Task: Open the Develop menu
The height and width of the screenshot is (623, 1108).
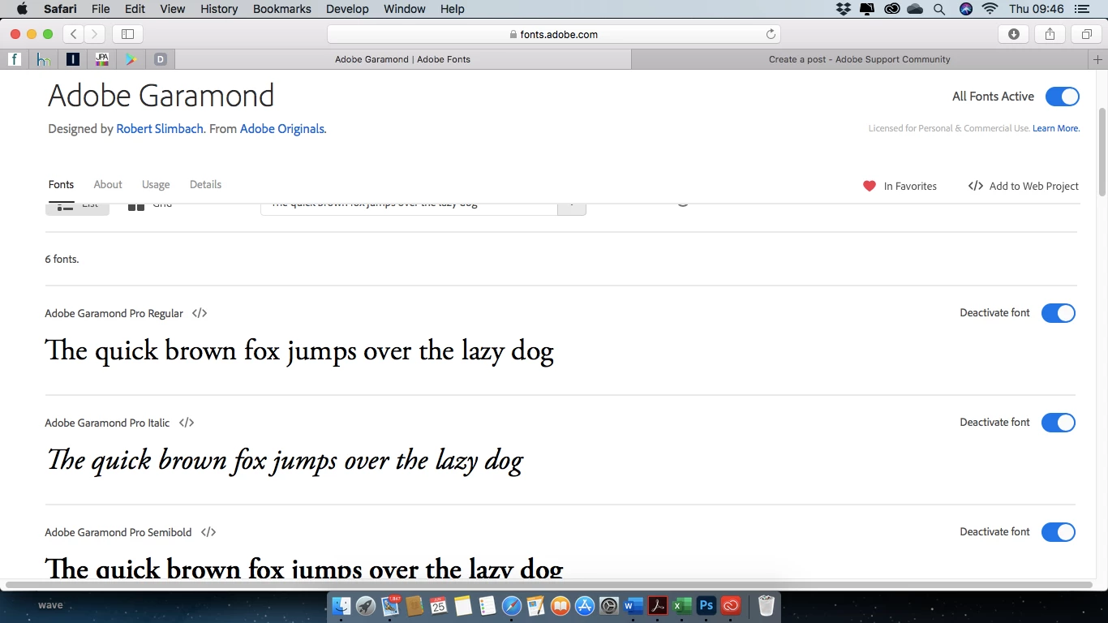Action: pos(347,9)
